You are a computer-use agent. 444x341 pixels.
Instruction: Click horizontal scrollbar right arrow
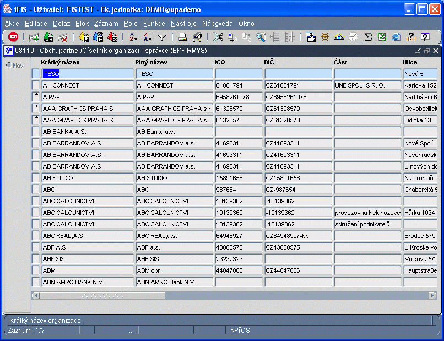tap(432, 295)
